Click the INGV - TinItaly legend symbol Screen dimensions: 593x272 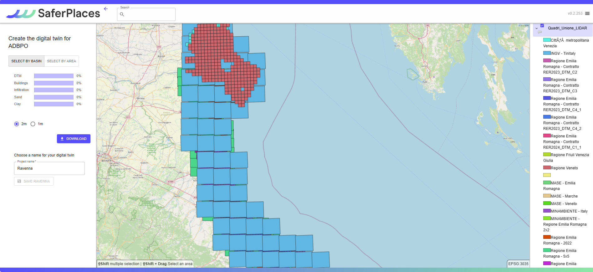coord(547,53)
